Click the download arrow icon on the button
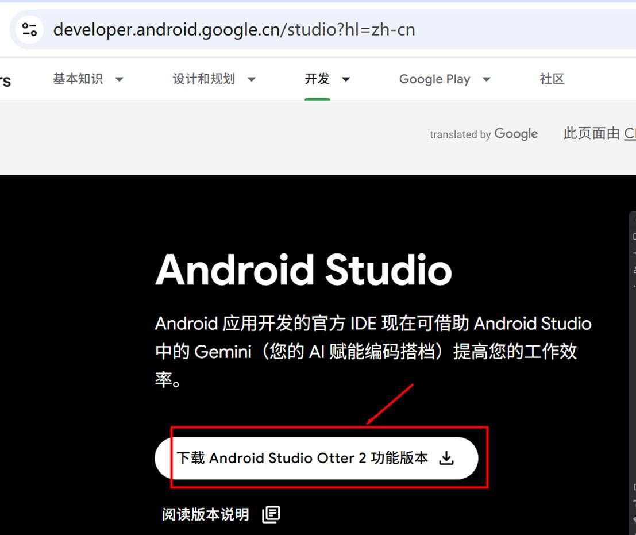Screen dimensions: 636x535 click(x=446, y=458)
